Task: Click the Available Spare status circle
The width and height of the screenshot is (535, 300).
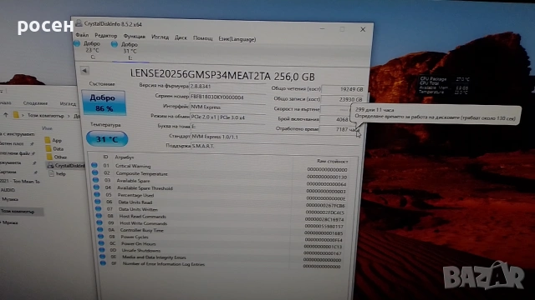Action: point(95,180)
